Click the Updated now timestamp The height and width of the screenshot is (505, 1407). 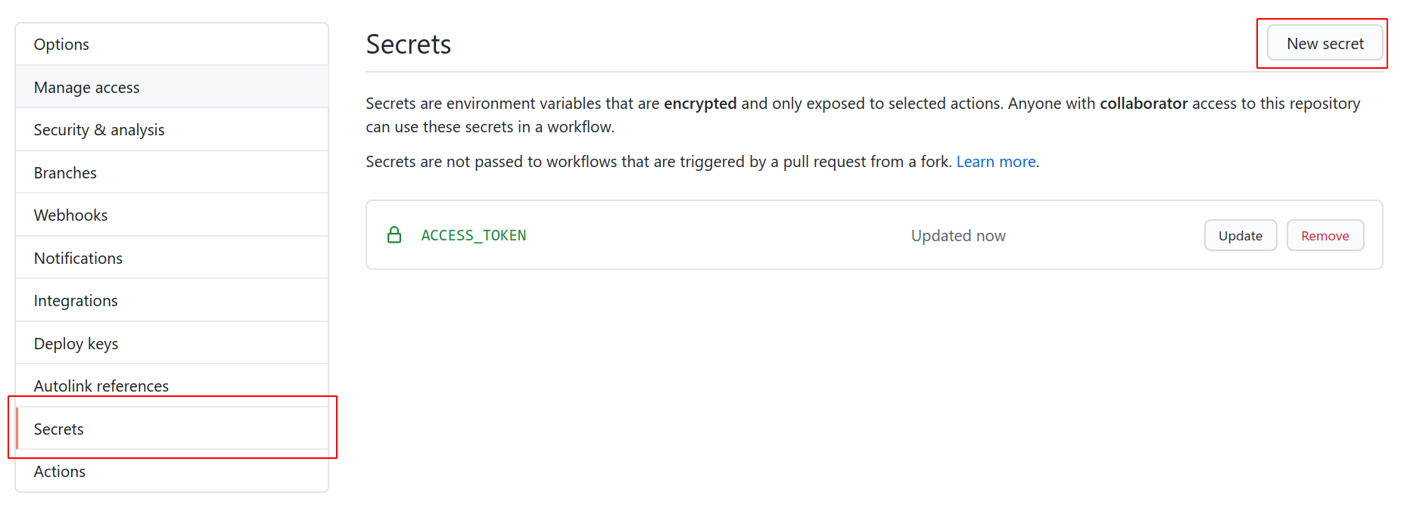(957, 236)
